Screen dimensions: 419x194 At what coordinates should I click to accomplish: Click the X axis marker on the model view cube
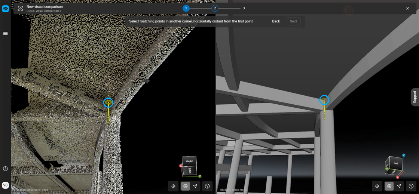398,177
